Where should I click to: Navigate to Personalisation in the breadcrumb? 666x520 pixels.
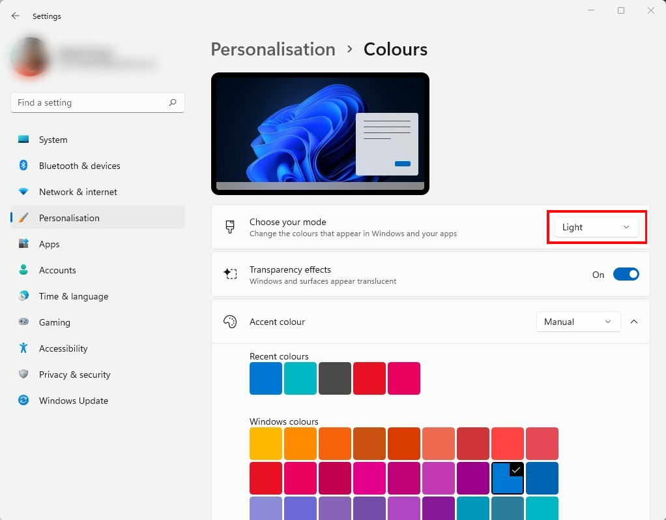(x=273, y=50)
